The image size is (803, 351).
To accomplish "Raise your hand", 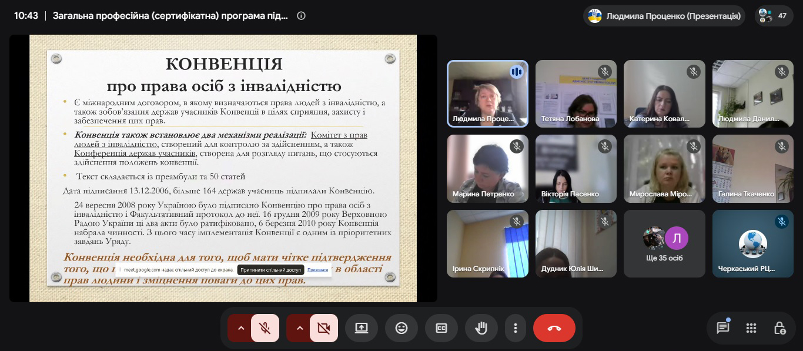I will 481,328.
